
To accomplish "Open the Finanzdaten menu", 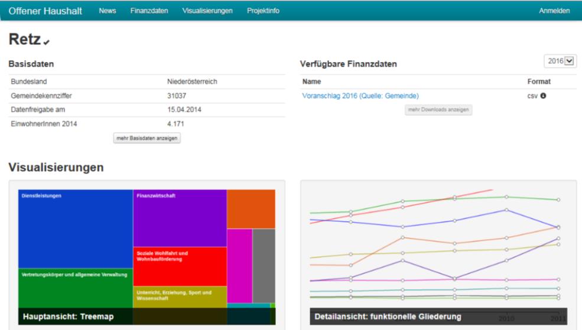I will click(x=149, y=11).
